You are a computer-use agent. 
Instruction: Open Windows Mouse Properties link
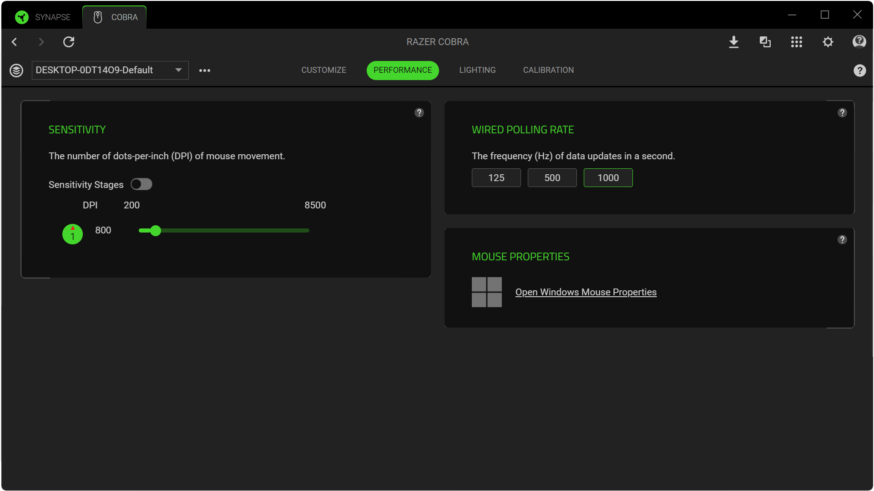point(586,292)
